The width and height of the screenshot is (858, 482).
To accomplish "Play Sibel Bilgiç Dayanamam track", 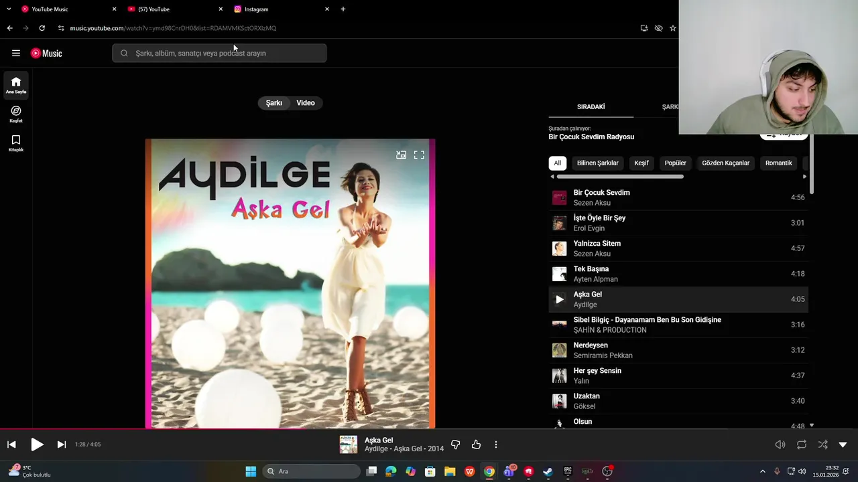I will click(678, 325).
